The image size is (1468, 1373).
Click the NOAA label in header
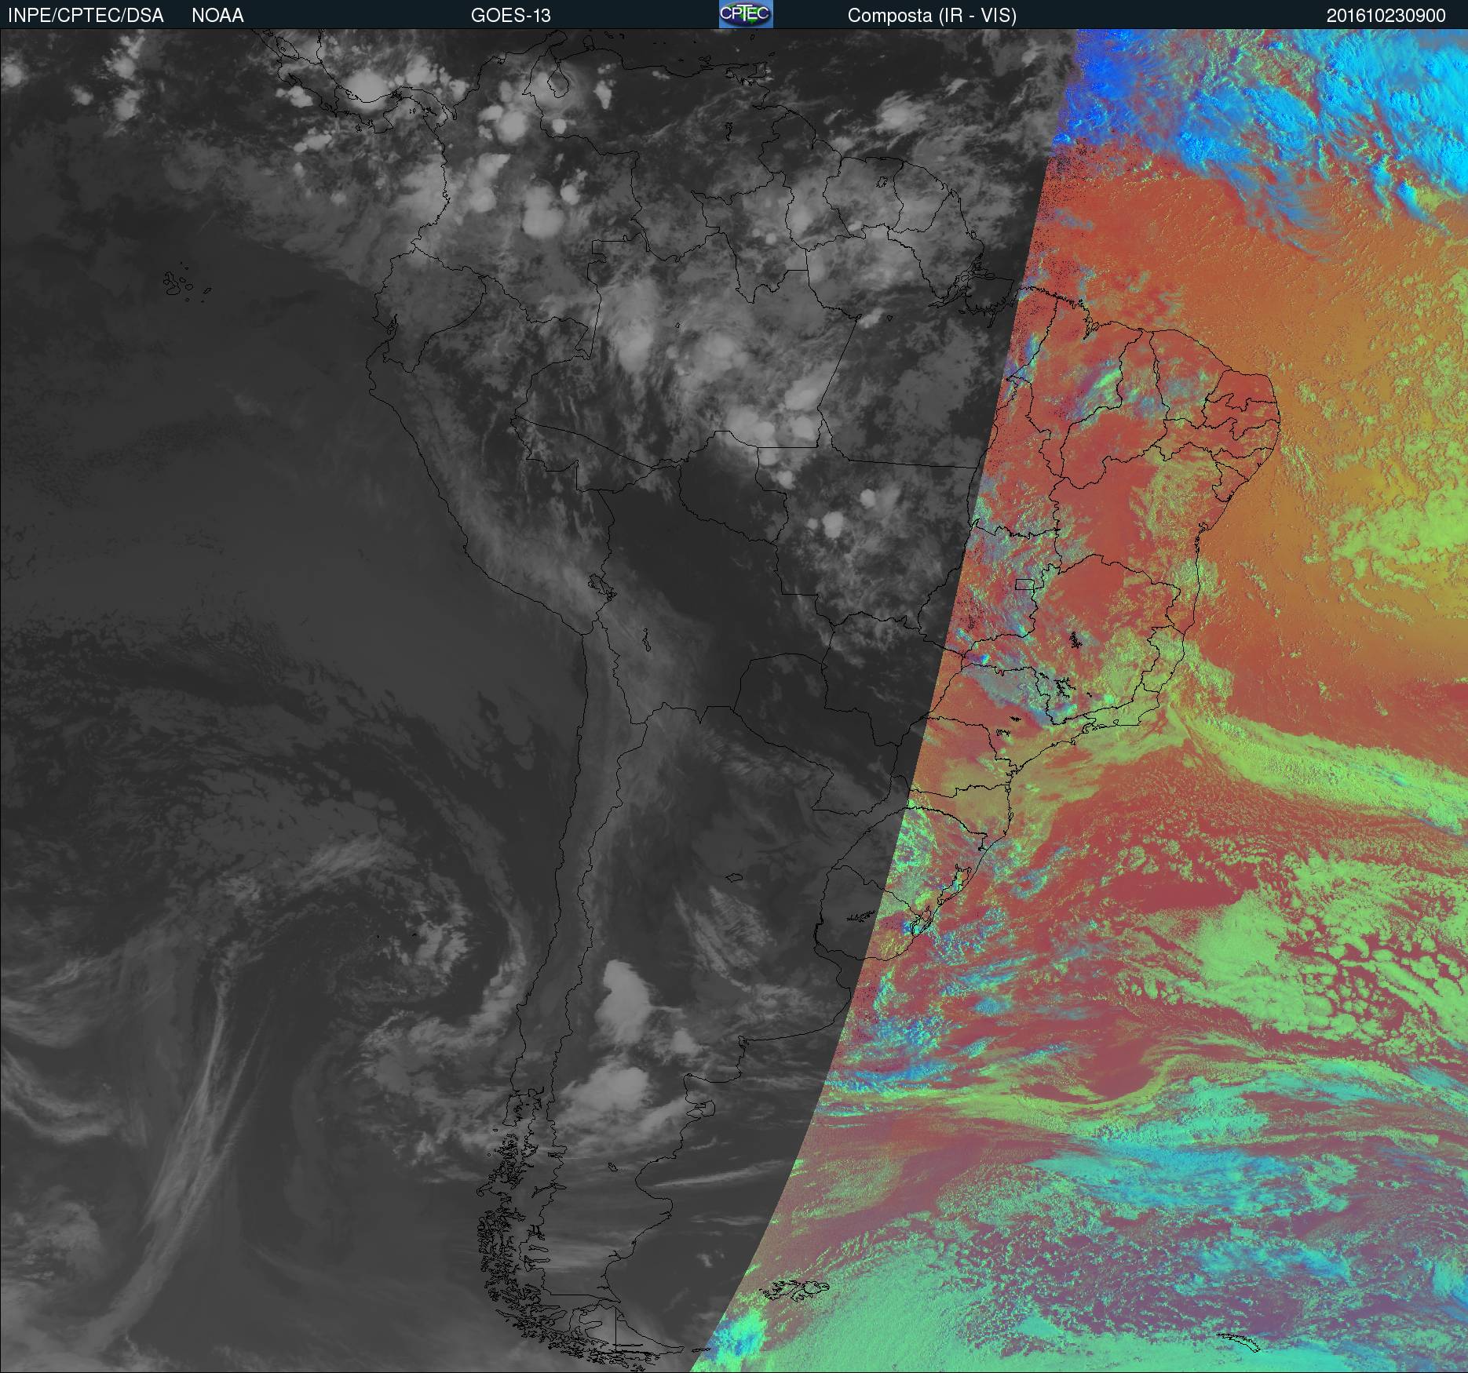[x=217, y=16]
